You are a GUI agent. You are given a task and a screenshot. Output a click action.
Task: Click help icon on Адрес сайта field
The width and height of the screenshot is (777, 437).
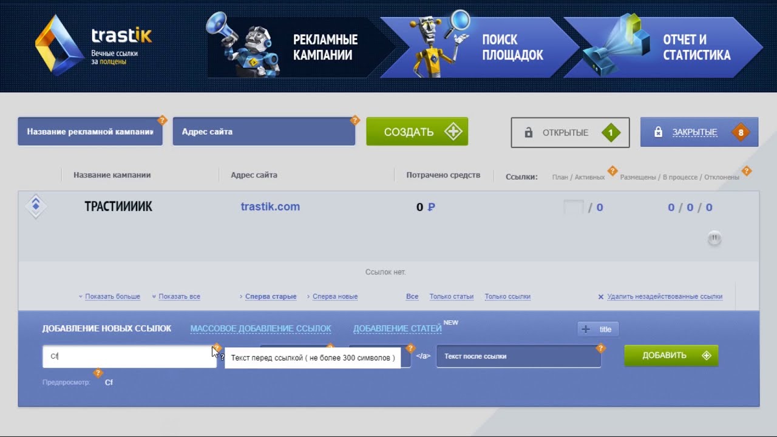click(x=355, y=120)
